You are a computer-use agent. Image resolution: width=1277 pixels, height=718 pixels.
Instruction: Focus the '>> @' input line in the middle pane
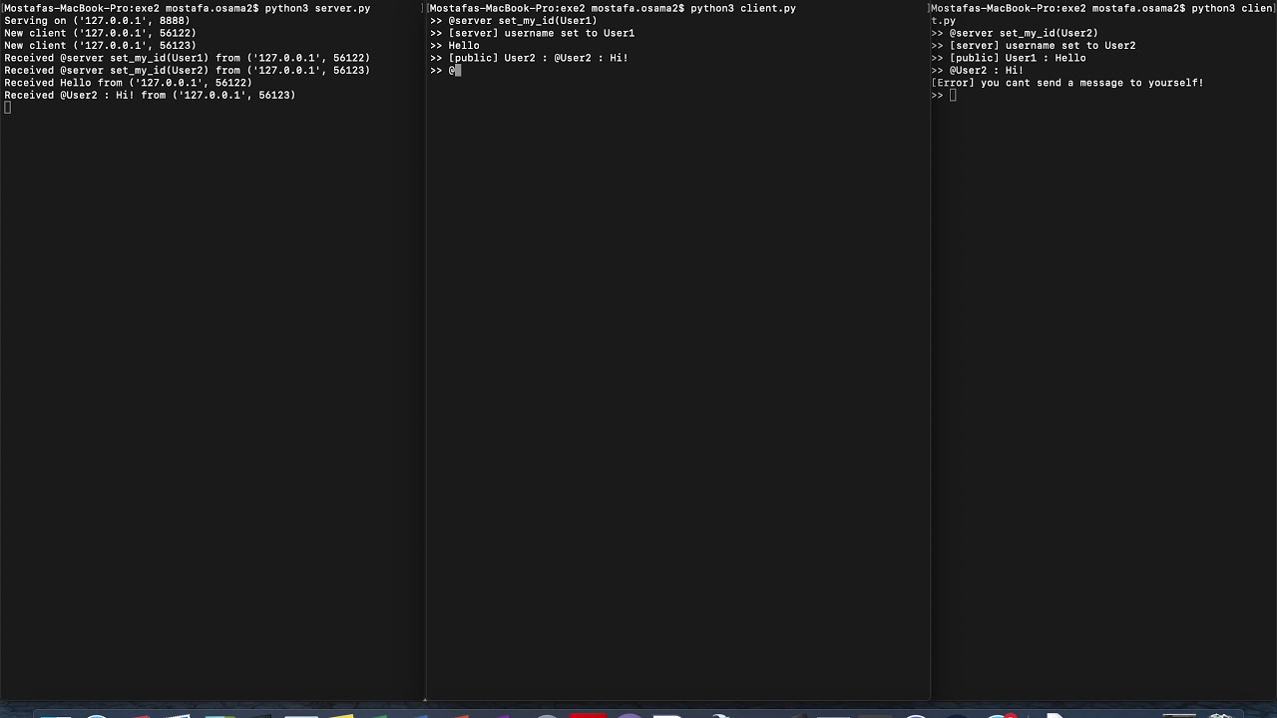(446, 71)
